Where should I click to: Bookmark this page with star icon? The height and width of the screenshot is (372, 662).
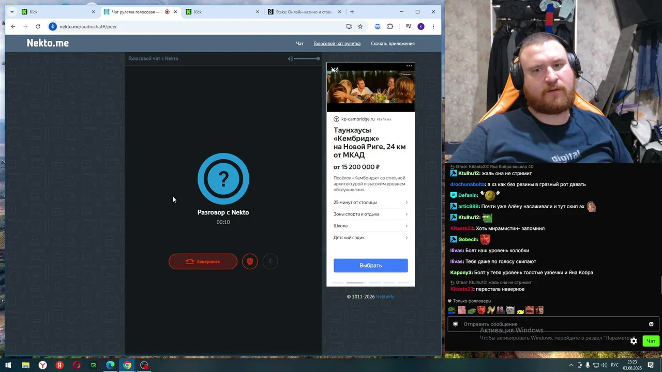pos(360,26)
